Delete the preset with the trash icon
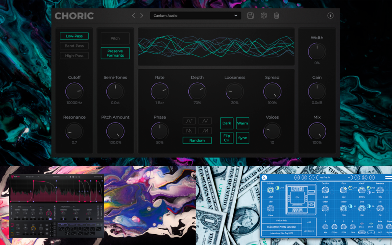Screen dimensions: 392x245 coord(276,15)
